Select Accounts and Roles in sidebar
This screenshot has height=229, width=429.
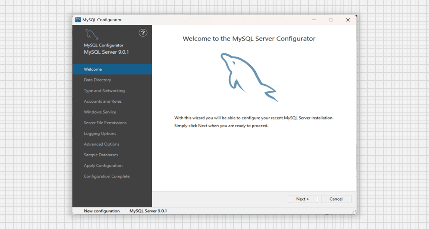pyautogui.click(x=103, y=101)
